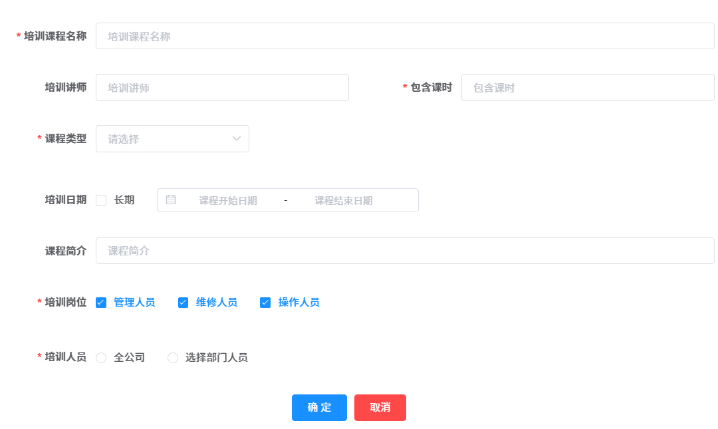
Task: Click the 培训岗位 form label
Action: point(65,302)
